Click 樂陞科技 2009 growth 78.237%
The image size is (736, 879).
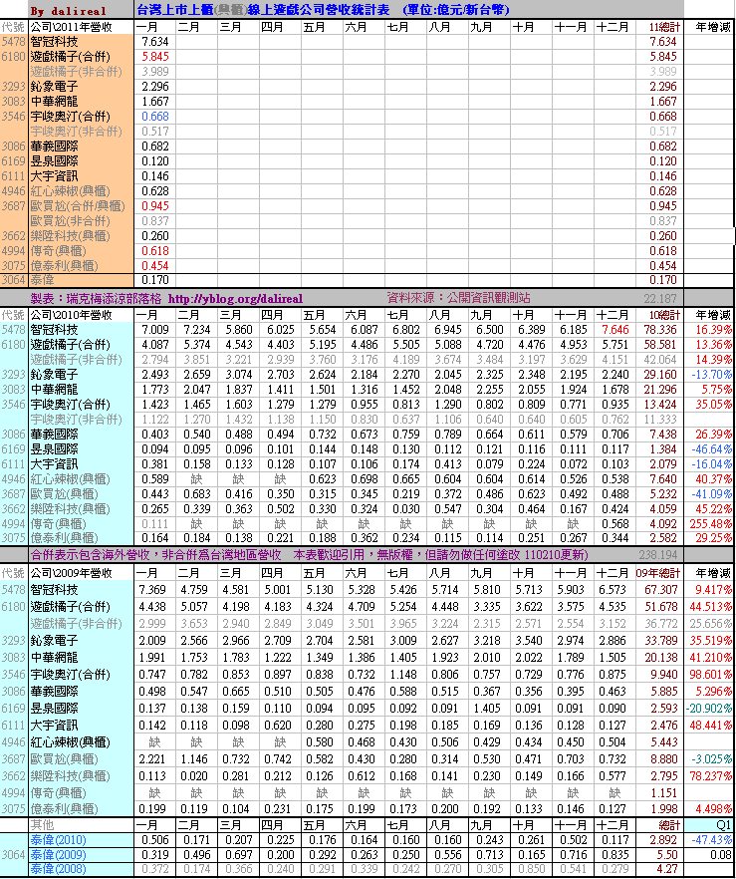click(711, 775)
